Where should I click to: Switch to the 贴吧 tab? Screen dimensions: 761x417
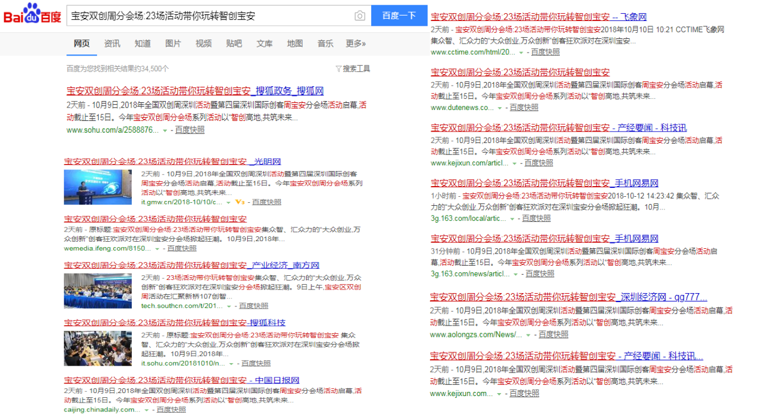[x=234, y=44]
